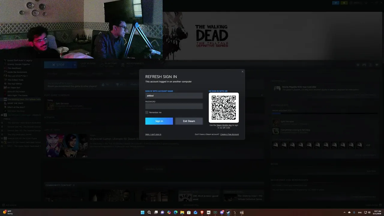384x216 pixels.
Task: Focus the account name field containing arklovl
Action: 174,96
